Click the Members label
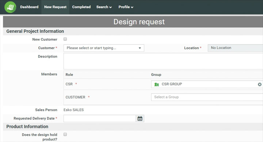263x142 pixels. pos(49,74)
